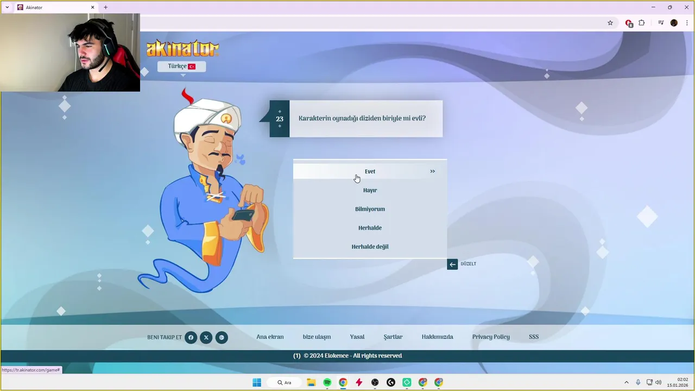
Task: Open Akinator's Google Plus icon
Action: [222, 337]
